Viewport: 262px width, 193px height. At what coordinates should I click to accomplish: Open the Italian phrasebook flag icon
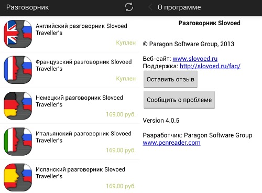pyautogui.click(x=18, y=142)
